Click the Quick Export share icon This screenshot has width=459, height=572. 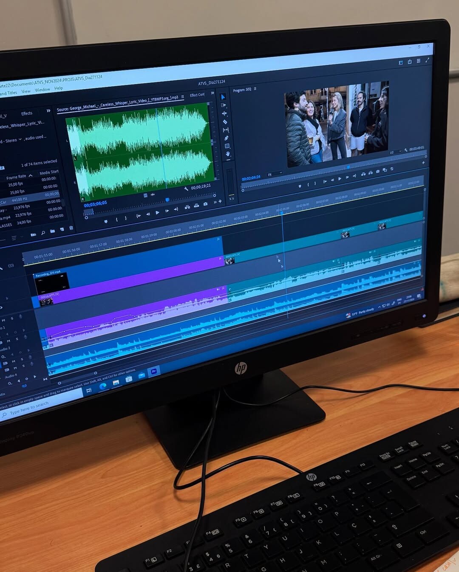[x=410, y=62]
